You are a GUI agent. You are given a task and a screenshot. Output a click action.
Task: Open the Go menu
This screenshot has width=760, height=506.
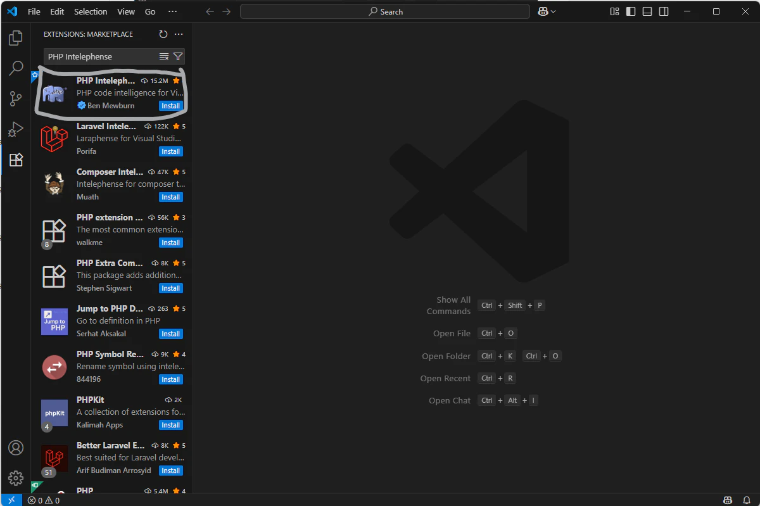coord(150,11)
